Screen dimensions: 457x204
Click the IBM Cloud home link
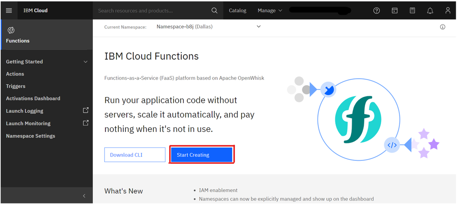coord(35,11)
